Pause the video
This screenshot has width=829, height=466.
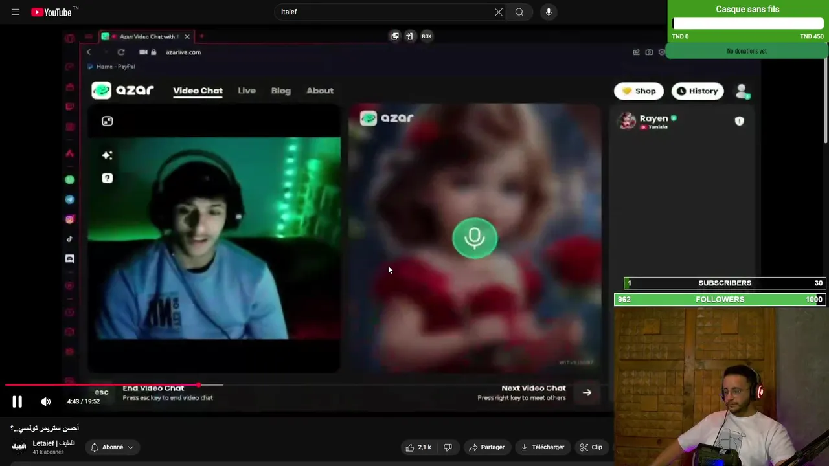click(x=17, y=401)
